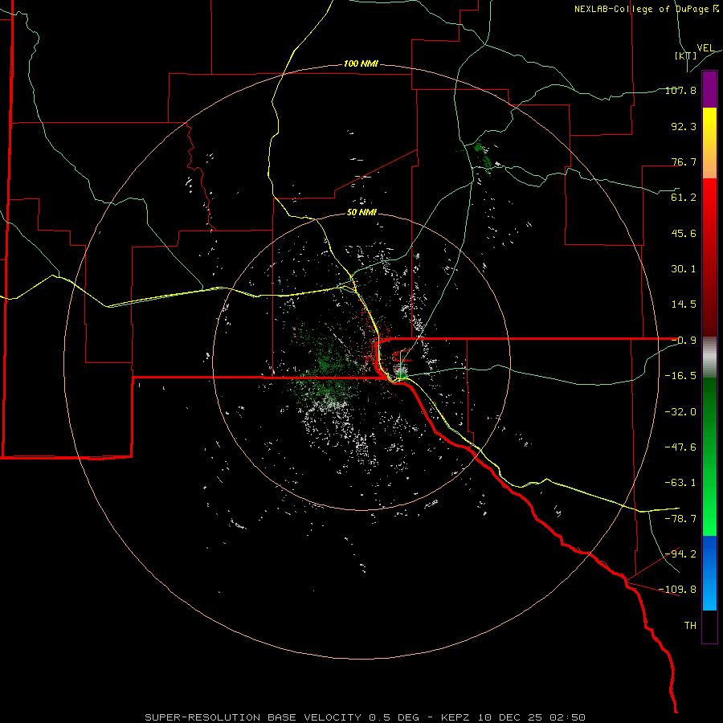The height and width of the screenshot is (723, 723).
Task: Click the -63.1 velocity scale value
Action: click(x=680, y=483)
